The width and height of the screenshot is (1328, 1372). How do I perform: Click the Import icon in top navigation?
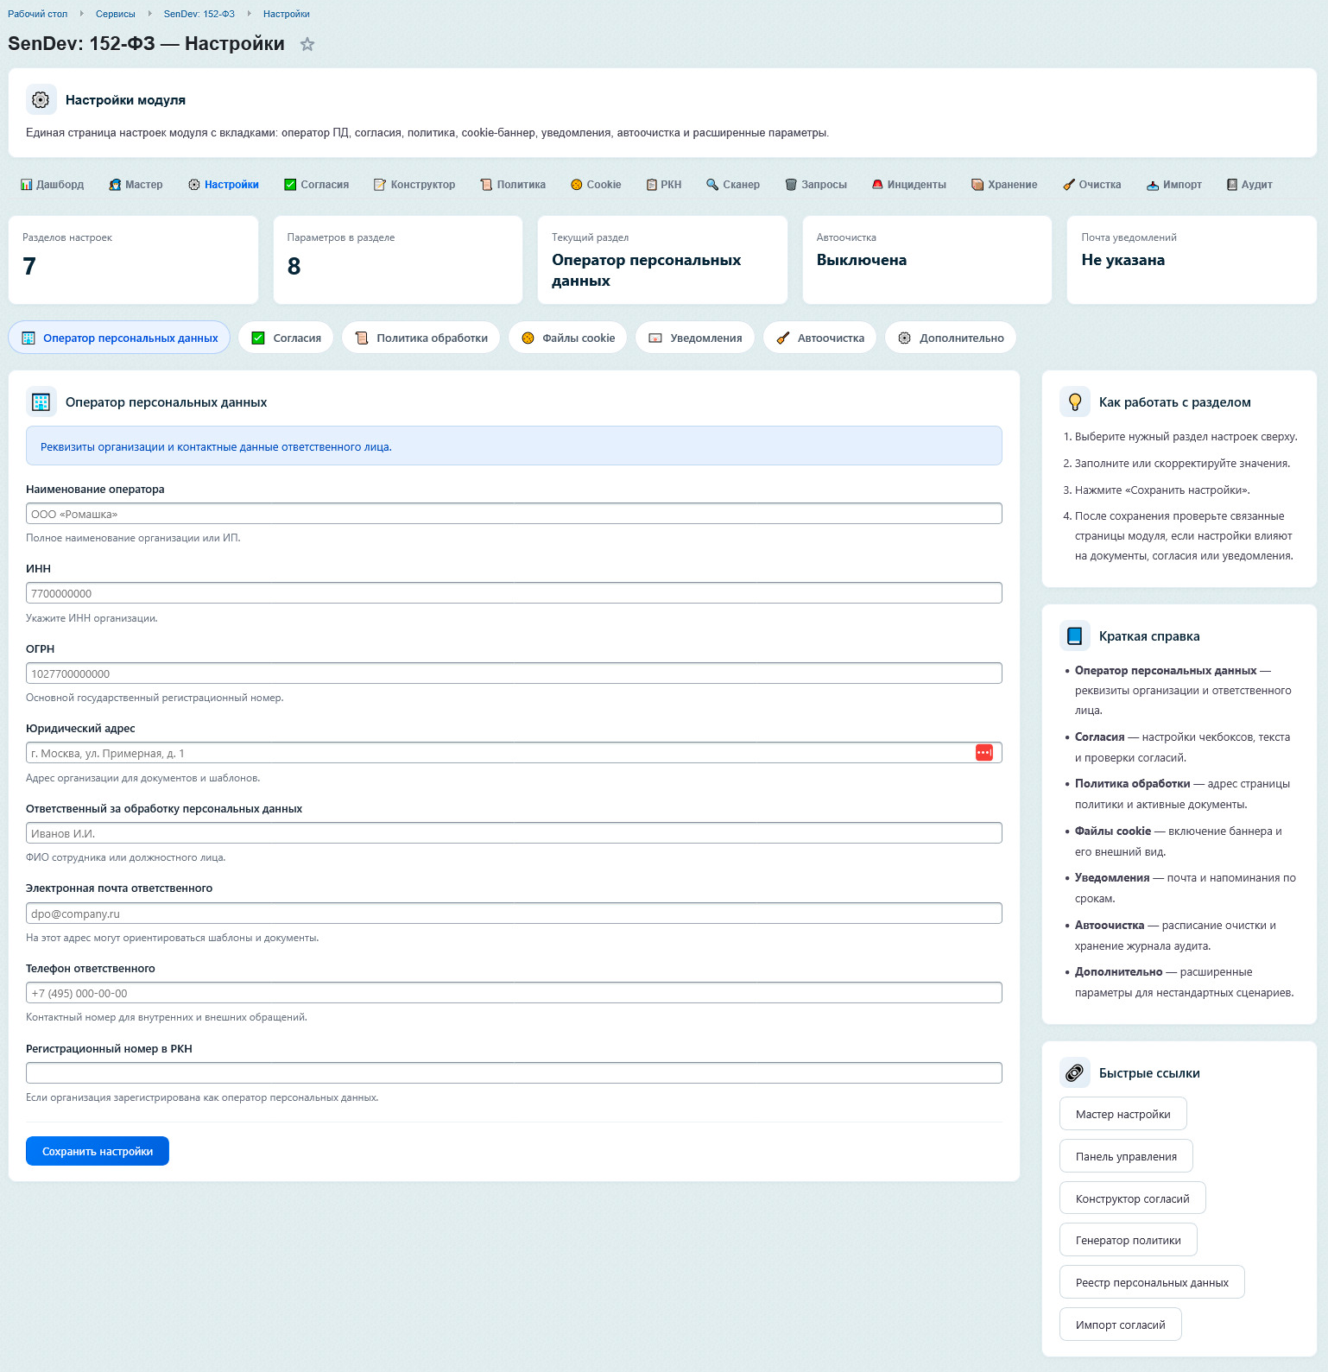(x=1153, y=185)
